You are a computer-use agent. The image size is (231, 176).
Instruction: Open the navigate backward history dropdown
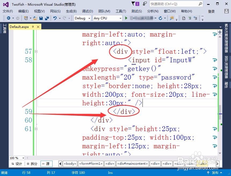pyautogui.click(x=13, y=18)
